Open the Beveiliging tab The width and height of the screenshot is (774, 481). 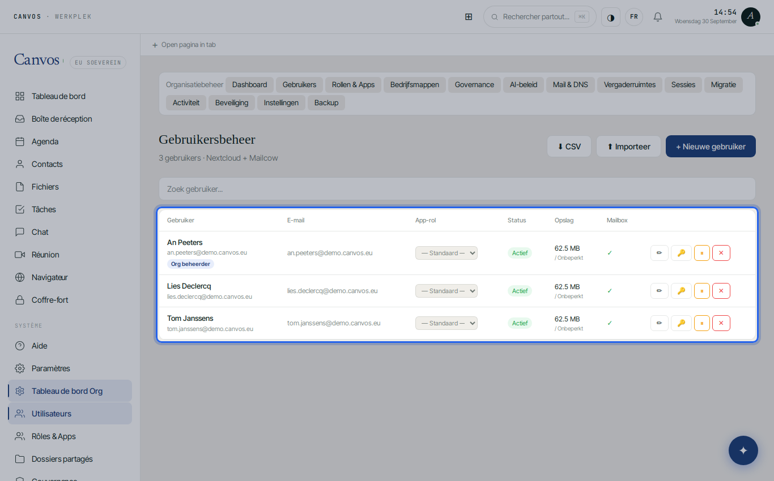click(x=232, y=103)
